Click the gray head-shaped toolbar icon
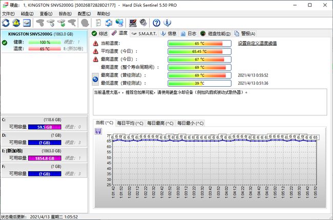Screen dimensions: 333x220 click(85, 23)
